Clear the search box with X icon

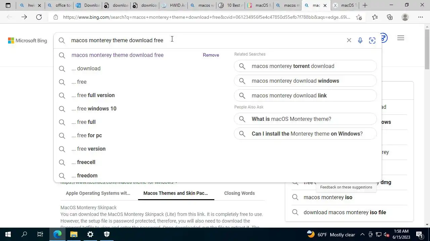[349, 41]
